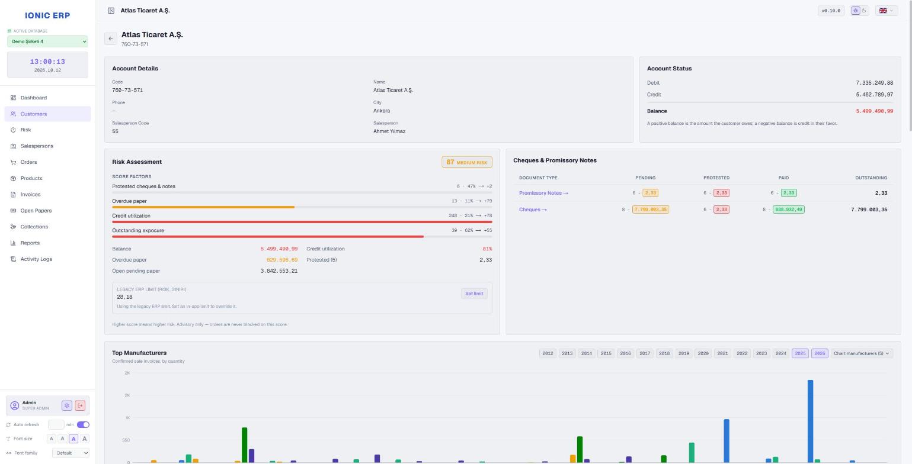The image size is (912, 464).
Task: Click the Auto refresh circular arrows icon
Action: click(x=8, y=424)
